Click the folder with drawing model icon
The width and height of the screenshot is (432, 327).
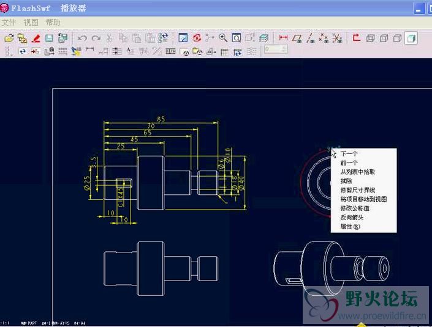coord(197,51)
